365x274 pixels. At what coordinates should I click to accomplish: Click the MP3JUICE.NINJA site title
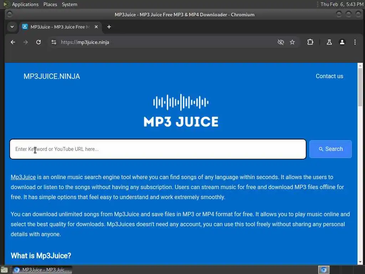[x=52, y=76]
